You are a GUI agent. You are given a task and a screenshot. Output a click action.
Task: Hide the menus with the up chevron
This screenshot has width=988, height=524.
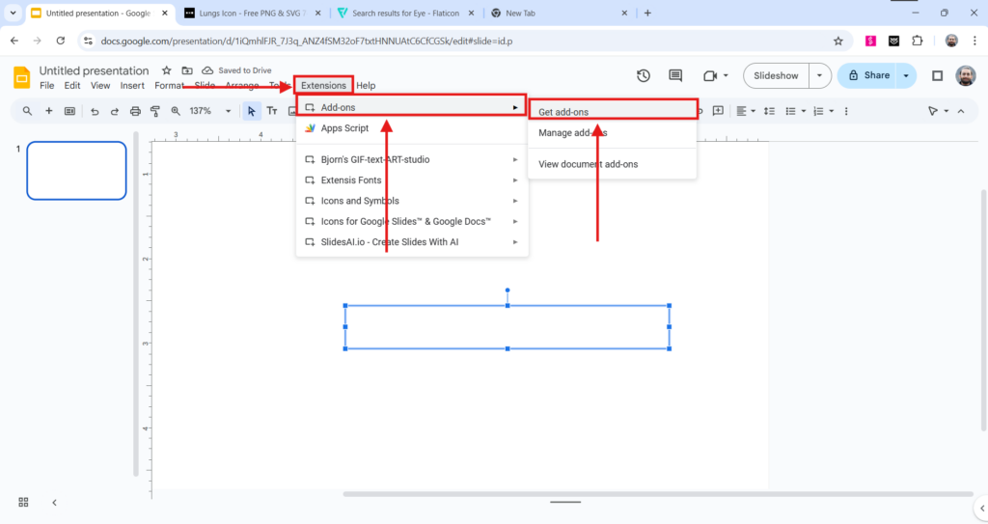pyautogui.click(x=961, y=111)
